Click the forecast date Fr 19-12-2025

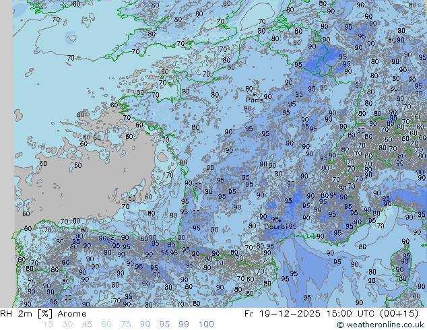tap(282, 314)
